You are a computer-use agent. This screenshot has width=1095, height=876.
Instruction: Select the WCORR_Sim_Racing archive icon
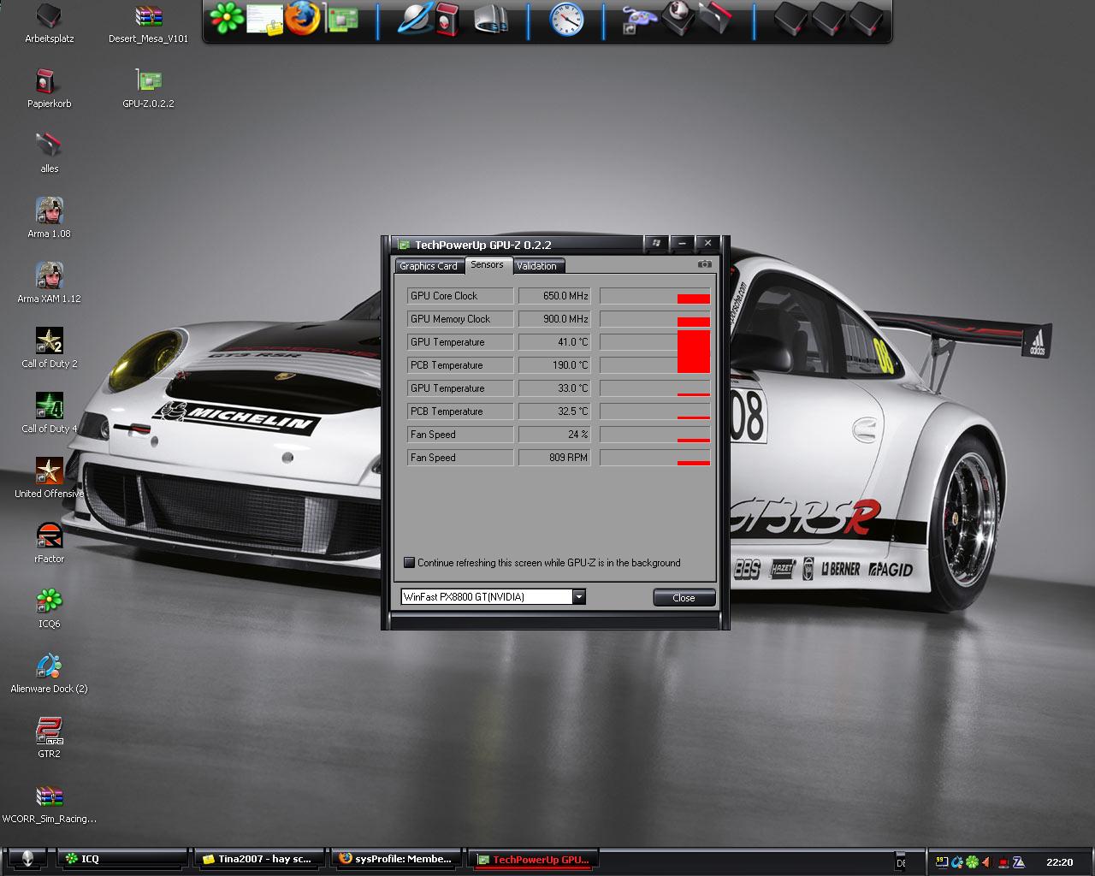tap(50, 802)
